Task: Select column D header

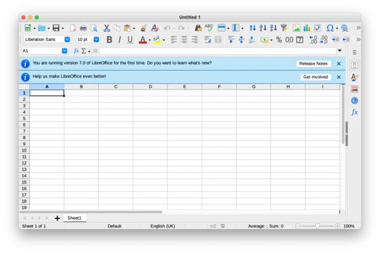Action: pyautogui.click(x=150, y=86)
